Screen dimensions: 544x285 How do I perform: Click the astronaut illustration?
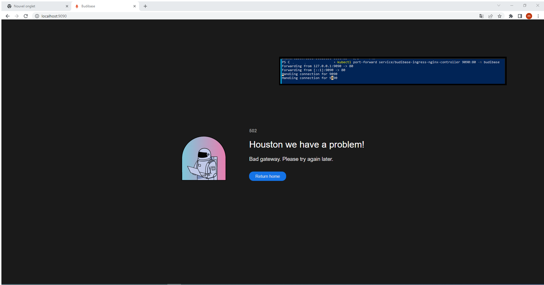204,158
